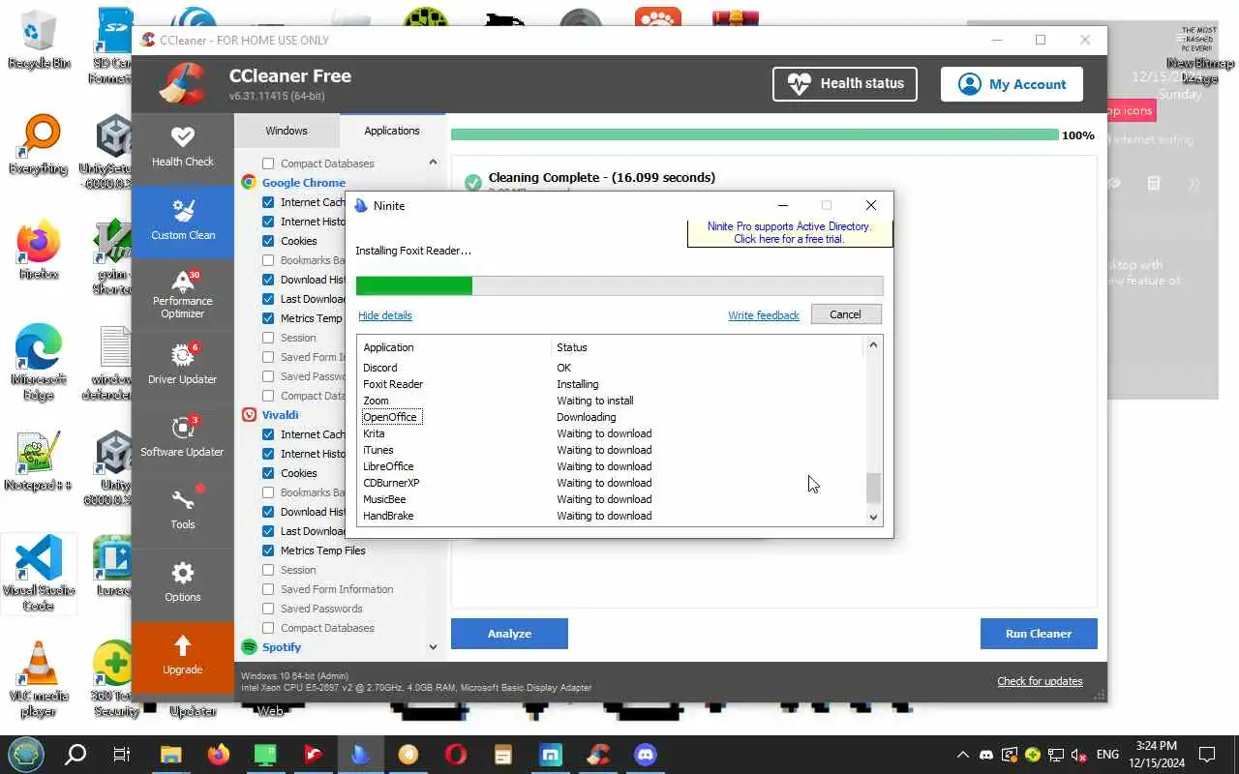Click the Analyze button
1239x774 pixels.
tap(509, 634)
